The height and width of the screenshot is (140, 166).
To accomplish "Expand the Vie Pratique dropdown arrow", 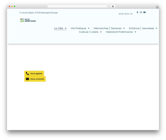I will pos(89,28).
